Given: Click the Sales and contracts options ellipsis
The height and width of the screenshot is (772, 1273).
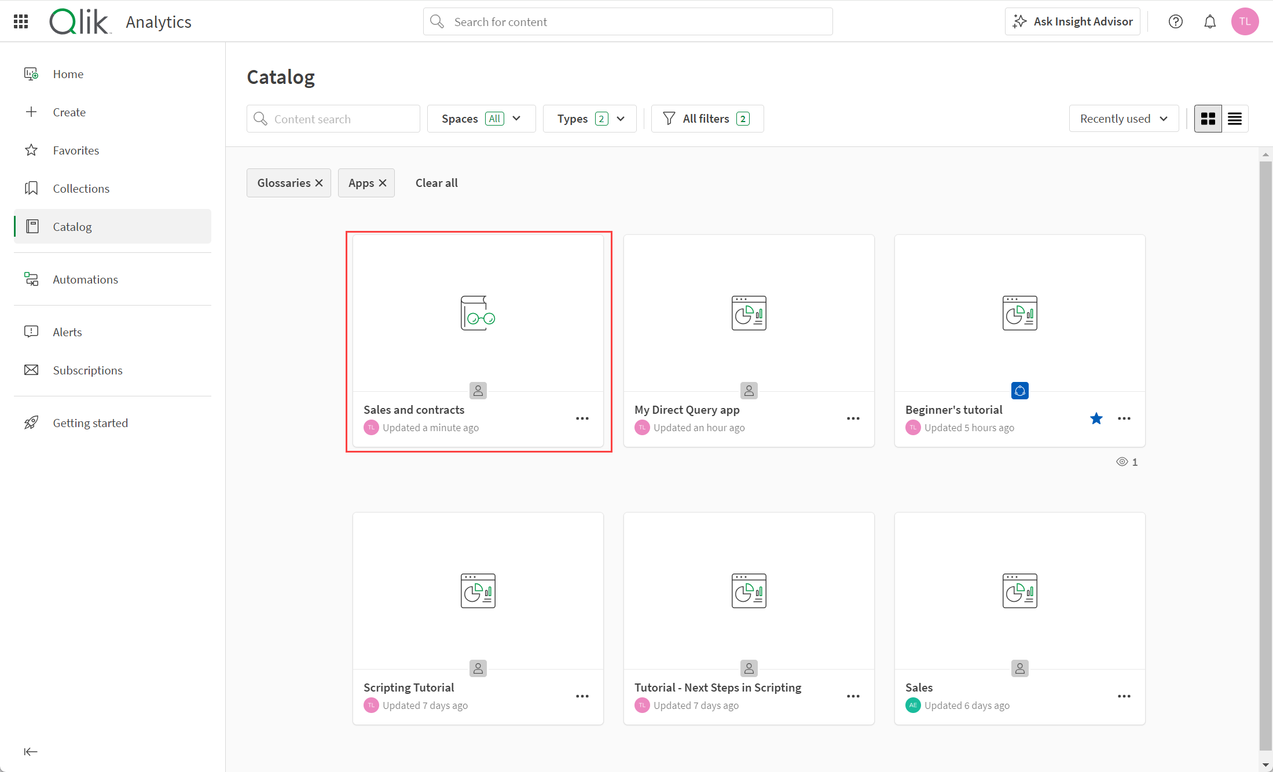Looking at the screenshot, I should 583,418.
